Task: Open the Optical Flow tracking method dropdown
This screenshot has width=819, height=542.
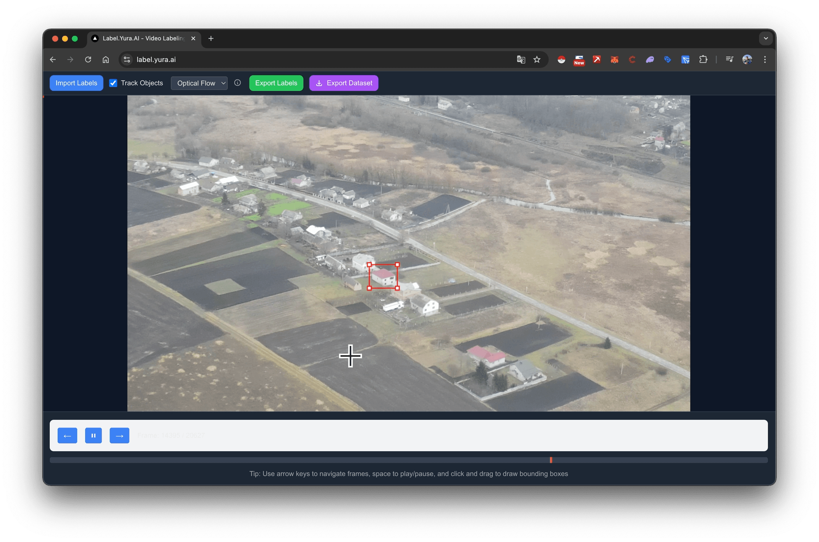Action: pyautogui.click(x=199, y=83)
